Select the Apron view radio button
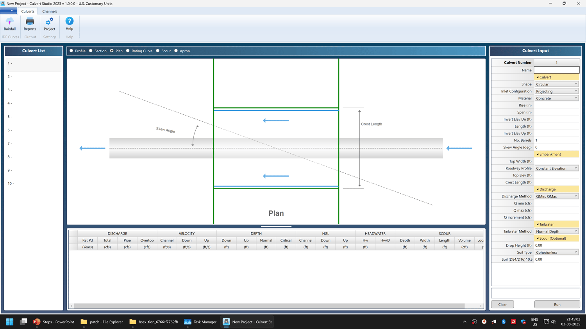 176,51
